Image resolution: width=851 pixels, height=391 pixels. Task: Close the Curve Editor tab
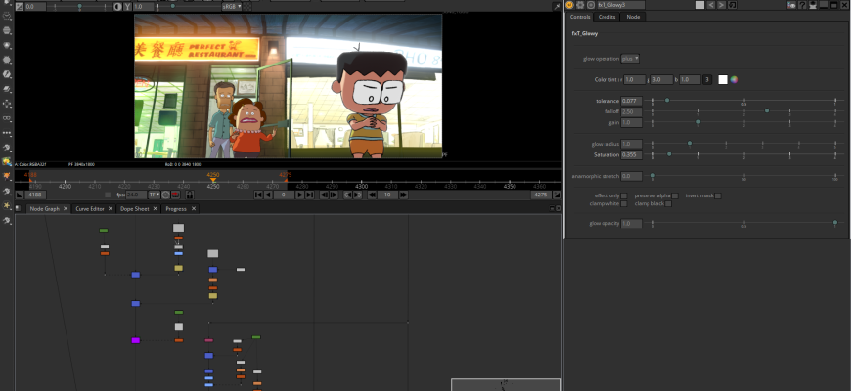(110, 209)
